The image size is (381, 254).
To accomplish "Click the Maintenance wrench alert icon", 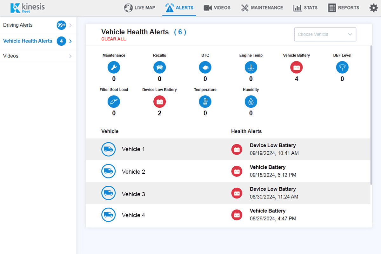I will [x=114, y=67].
